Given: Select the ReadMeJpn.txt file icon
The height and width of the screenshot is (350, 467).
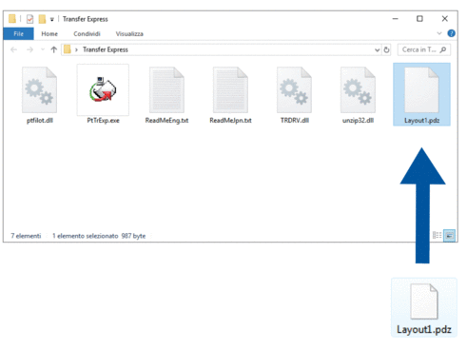Looking at the screenshot, I should pos(230,89).
